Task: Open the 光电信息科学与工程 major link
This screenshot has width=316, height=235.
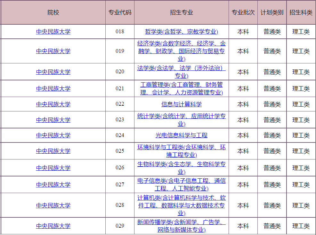Action: [x=182, y=135]
